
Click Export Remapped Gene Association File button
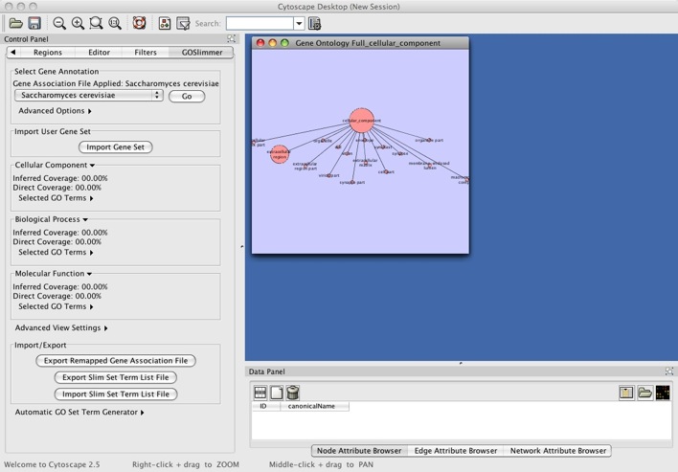click(116, 361)
